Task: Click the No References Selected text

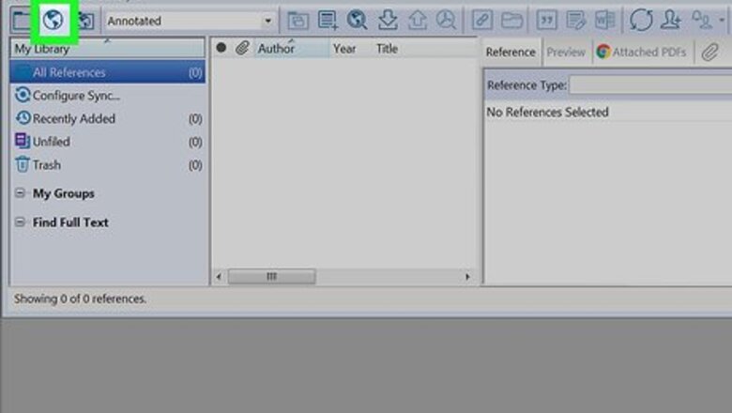Action: coord(548,112)
